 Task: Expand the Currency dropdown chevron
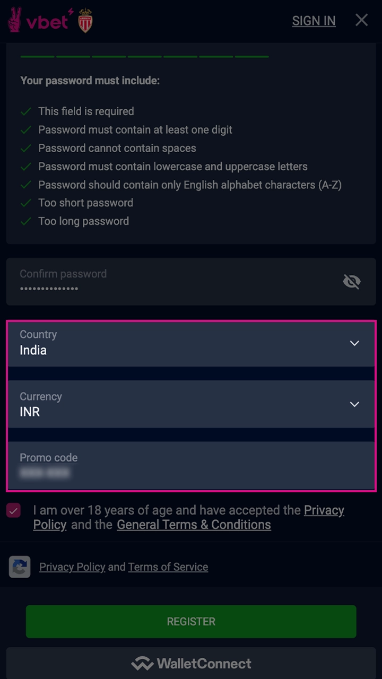coord(354,405)
